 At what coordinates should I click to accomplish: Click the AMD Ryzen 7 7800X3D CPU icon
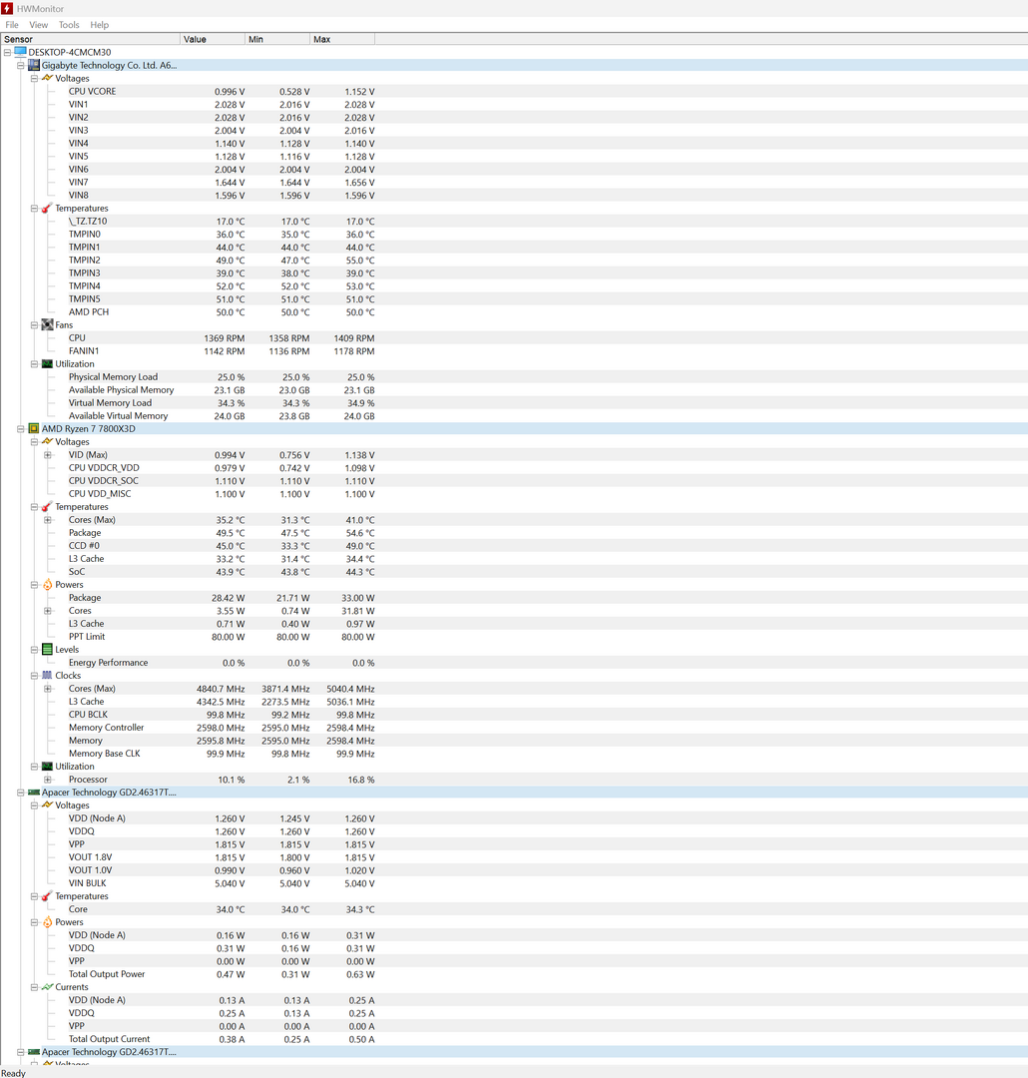coord(34,428)
